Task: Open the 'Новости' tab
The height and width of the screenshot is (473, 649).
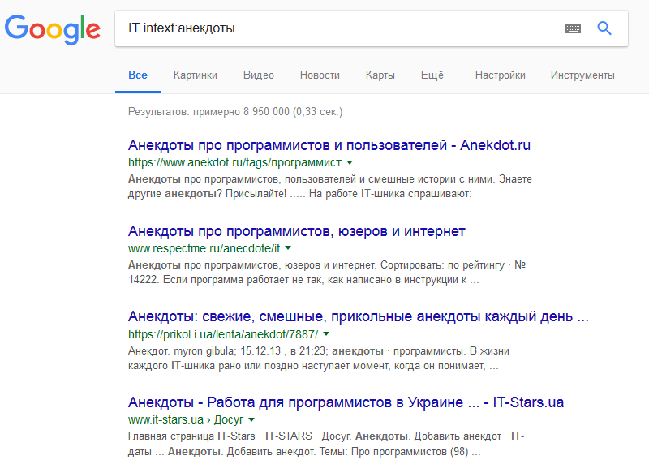Action: click(x=320, y=75)
